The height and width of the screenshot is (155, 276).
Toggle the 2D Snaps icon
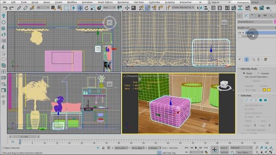coord(141,8)
